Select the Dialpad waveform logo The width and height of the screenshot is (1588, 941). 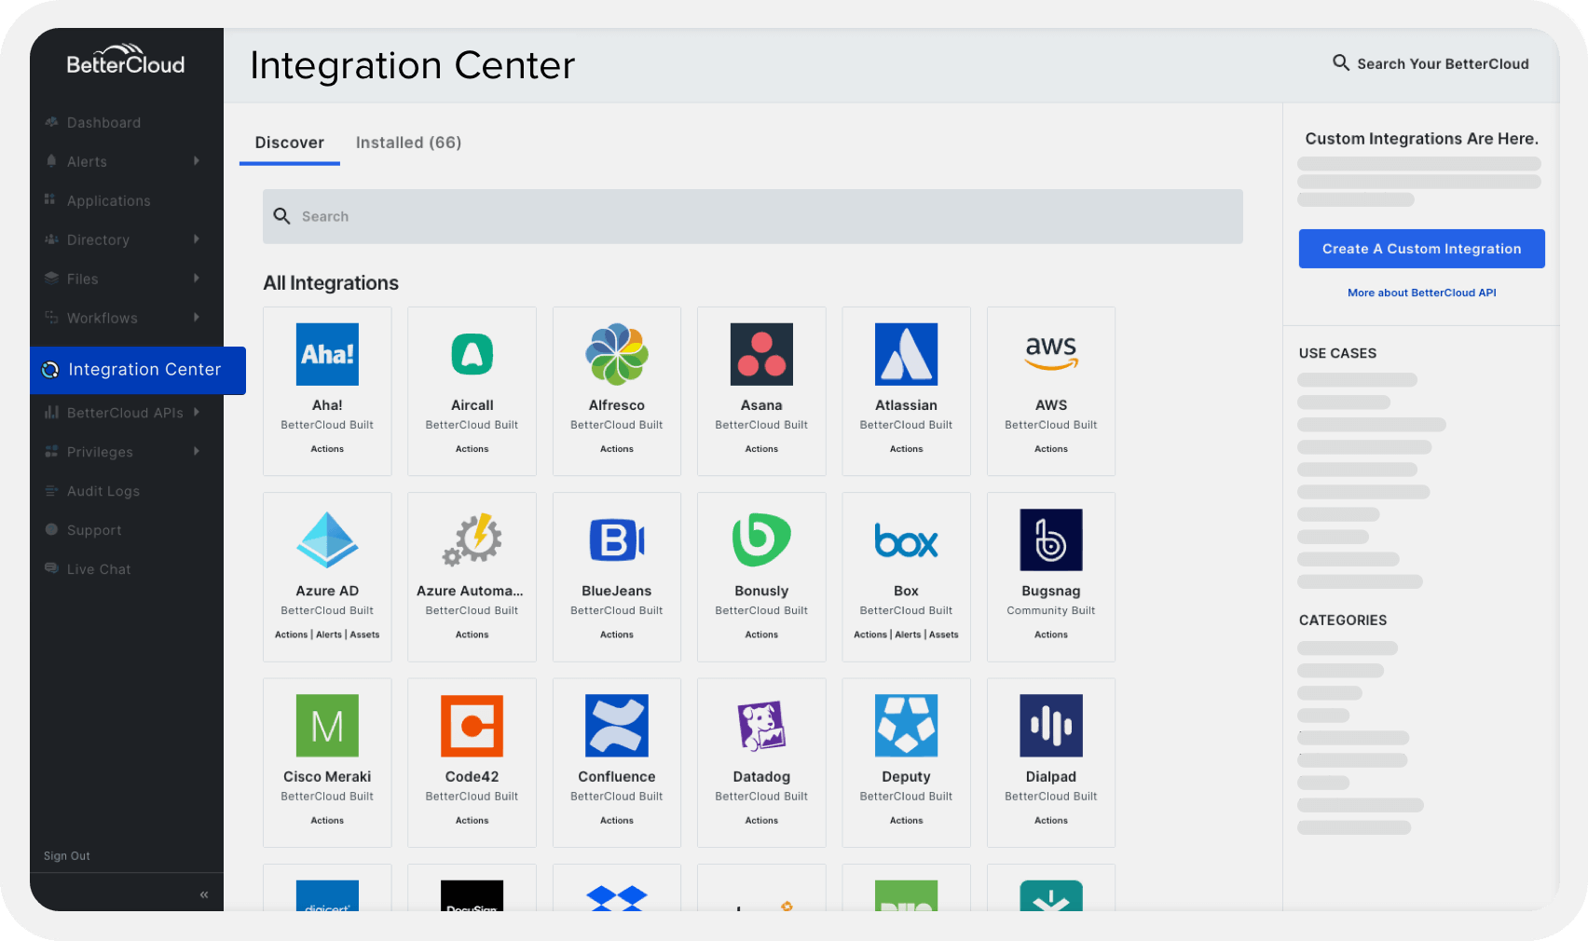[1051, 725]
